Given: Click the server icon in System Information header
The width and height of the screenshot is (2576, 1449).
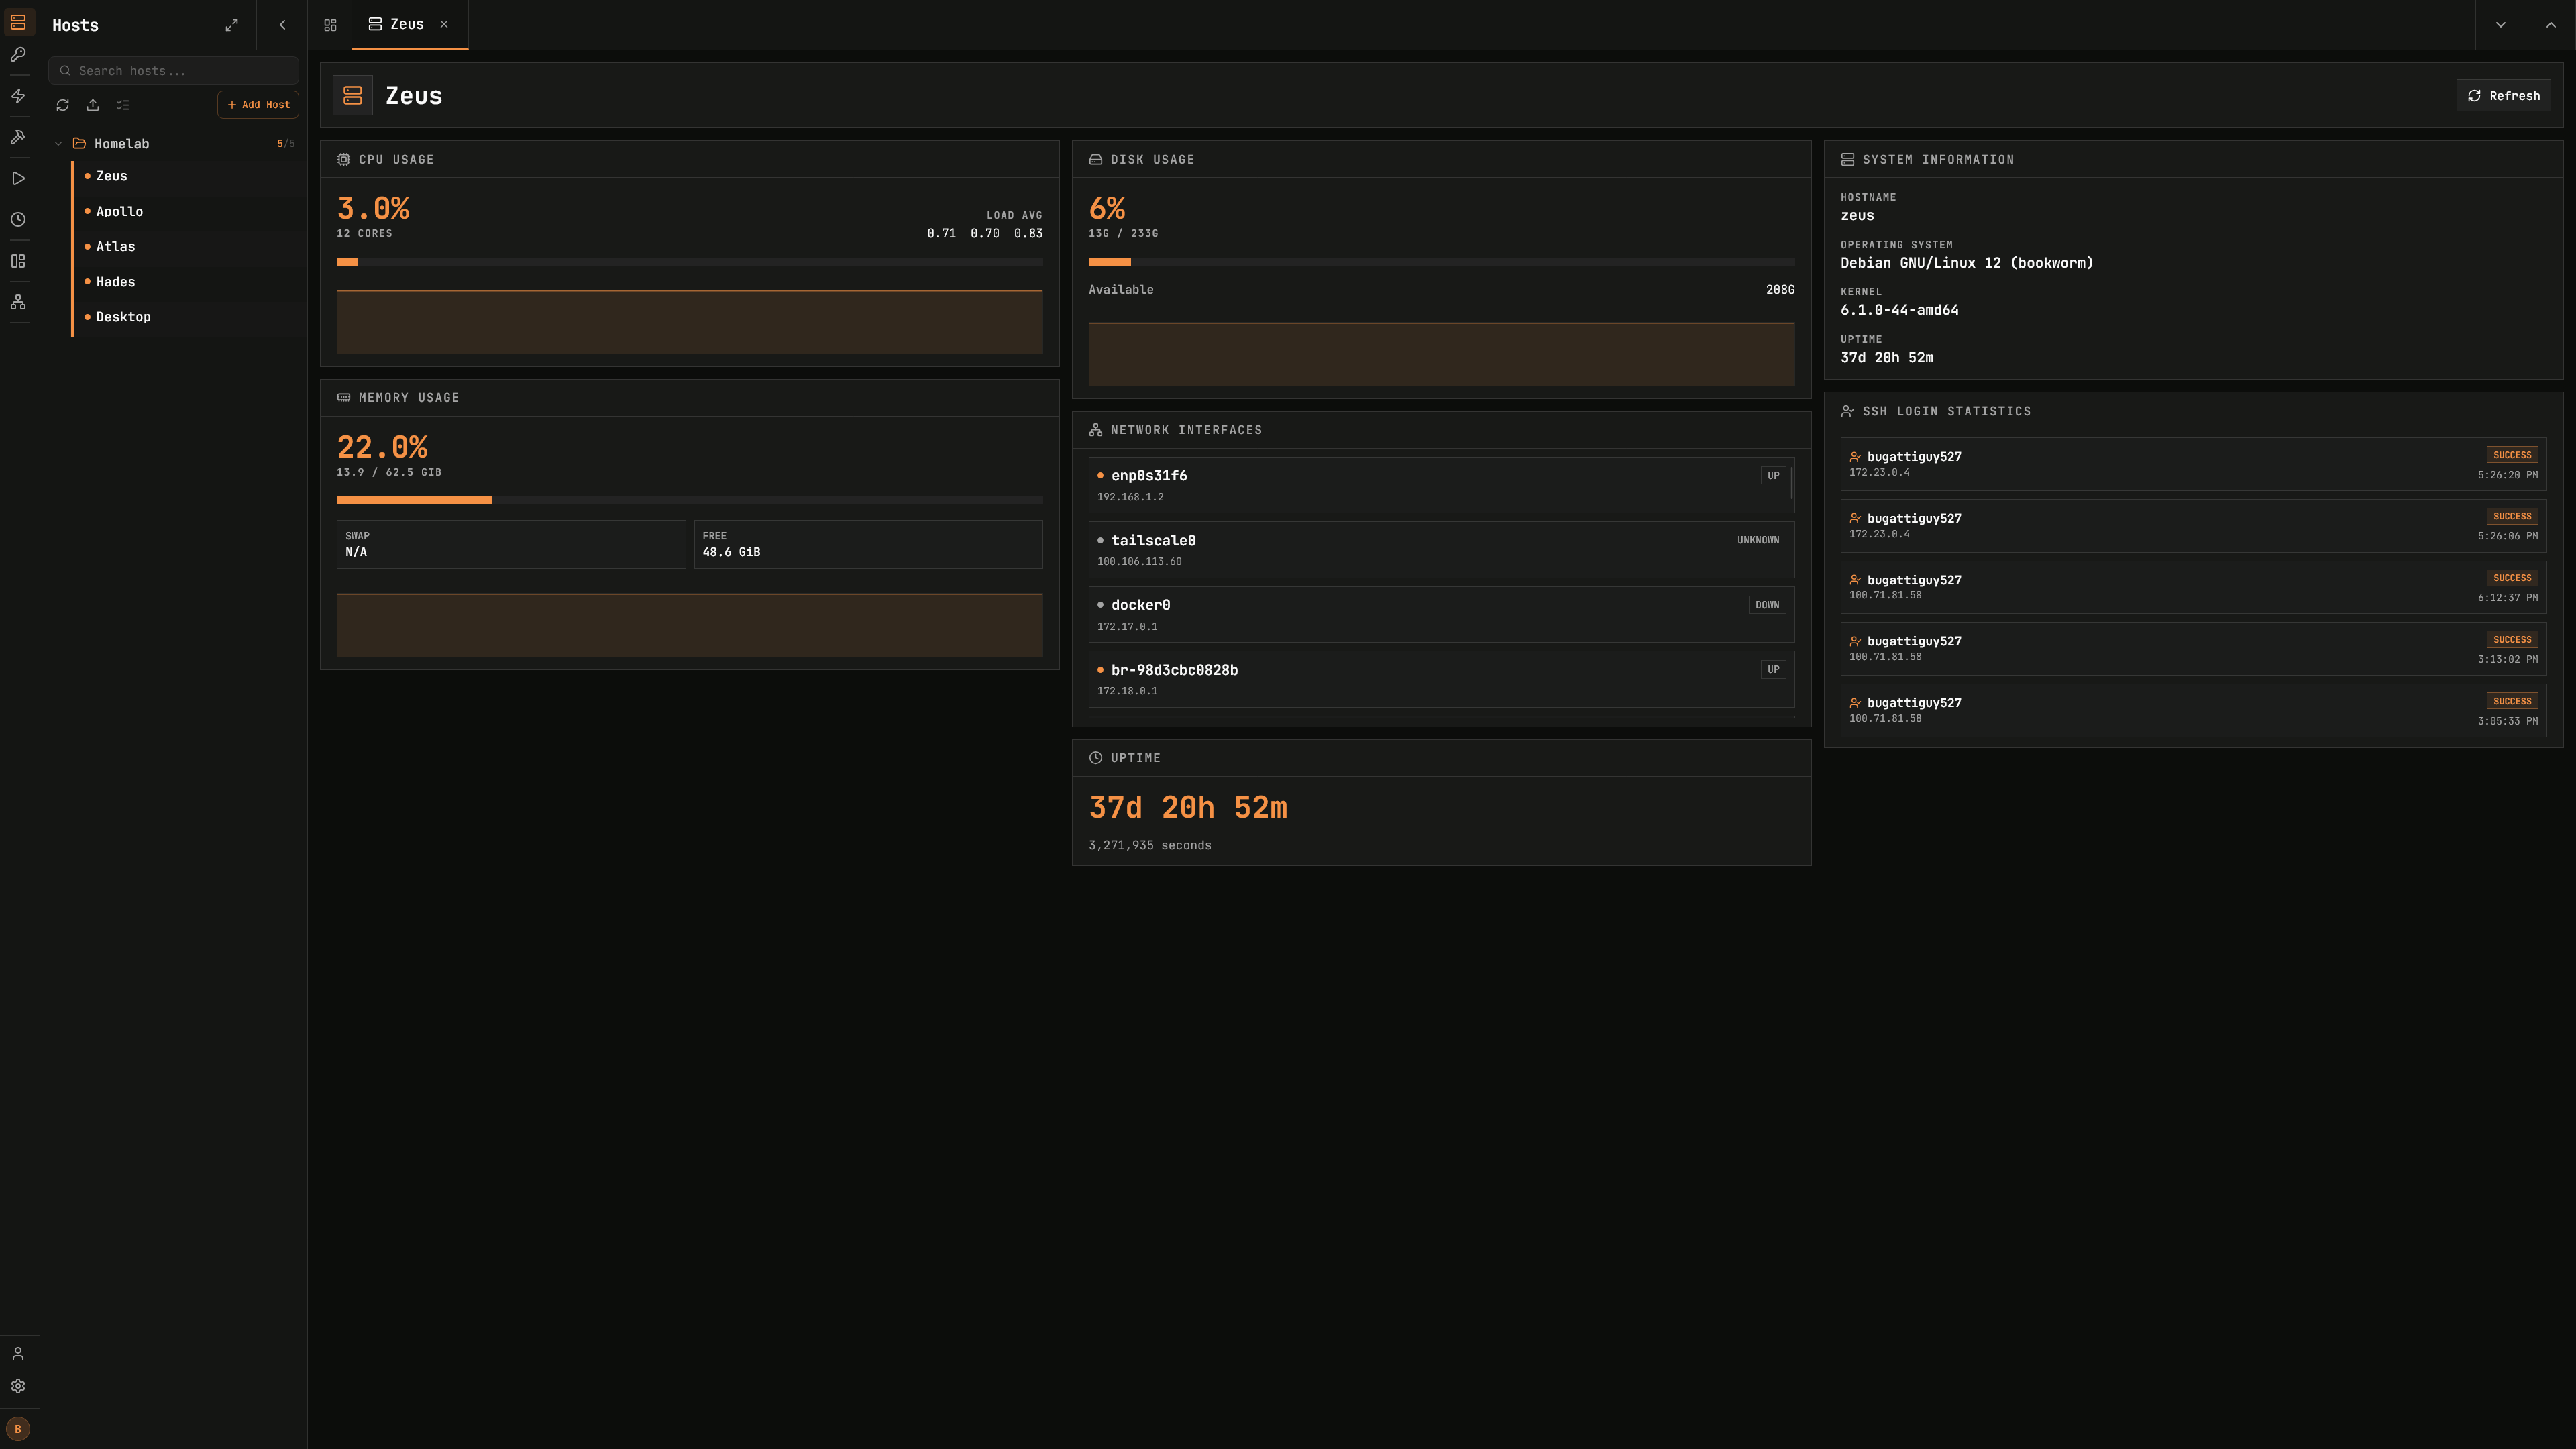Looking at the screenshot, I should click(x=1848, y=160).
